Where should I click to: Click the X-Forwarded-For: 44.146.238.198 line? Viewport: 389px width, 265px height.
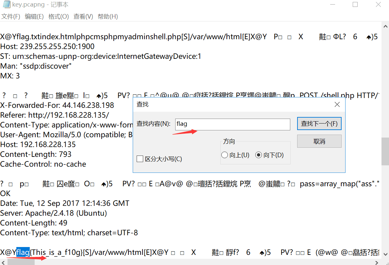coord(57,105)
